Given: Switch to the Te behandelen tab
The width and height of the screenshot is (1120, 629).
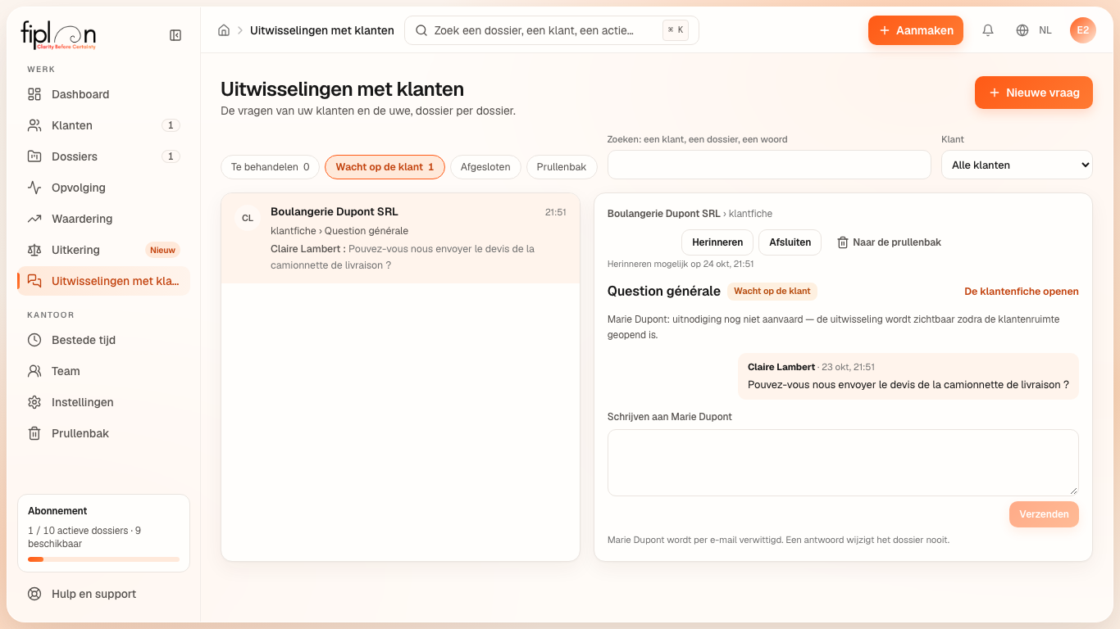Looking at the screenshot, I should pos(271,167).
